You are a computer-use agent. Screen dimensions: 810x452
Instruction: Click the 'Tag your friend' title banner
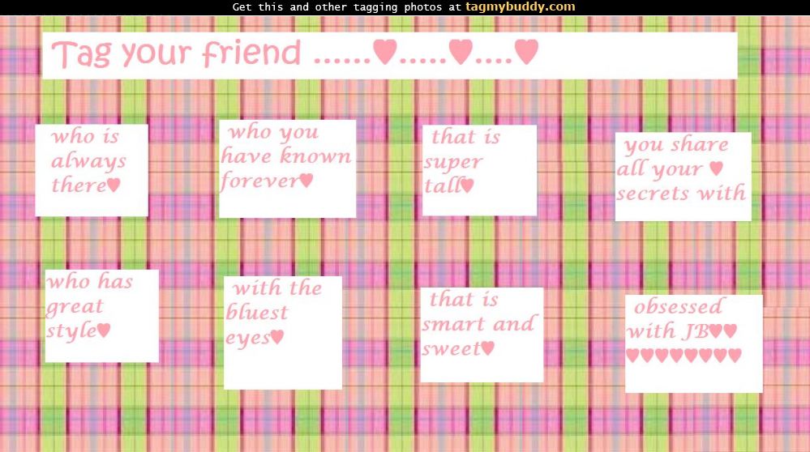click(x=389, y=56)
